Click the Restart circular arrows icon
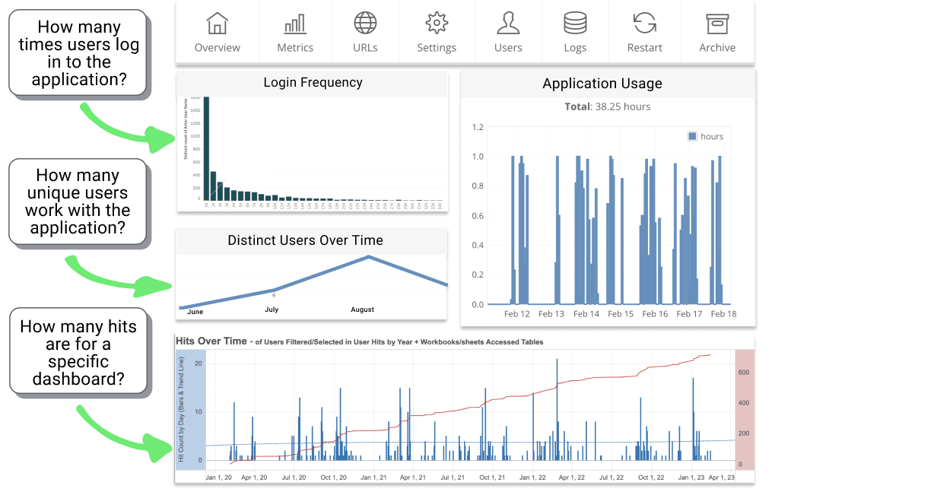The height and width of the screenshot is (489, 937). click(x=645, y=23)
